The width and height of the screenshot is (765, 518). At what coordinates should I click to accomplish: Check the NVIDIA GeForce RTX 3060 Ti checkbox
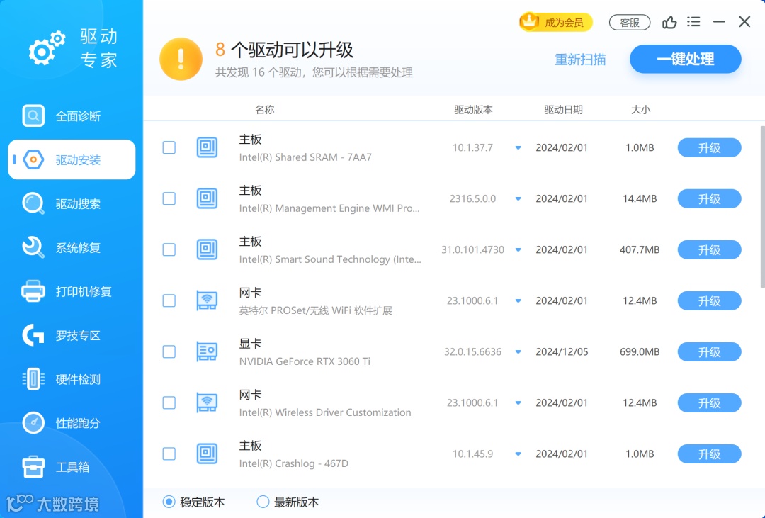coord(169,351)
